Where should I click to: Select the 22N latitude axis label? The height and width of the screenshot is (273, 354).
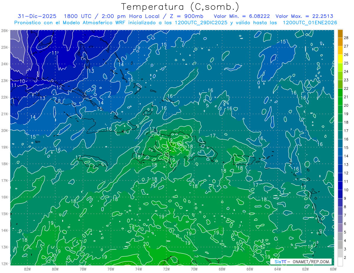(4, 97)
